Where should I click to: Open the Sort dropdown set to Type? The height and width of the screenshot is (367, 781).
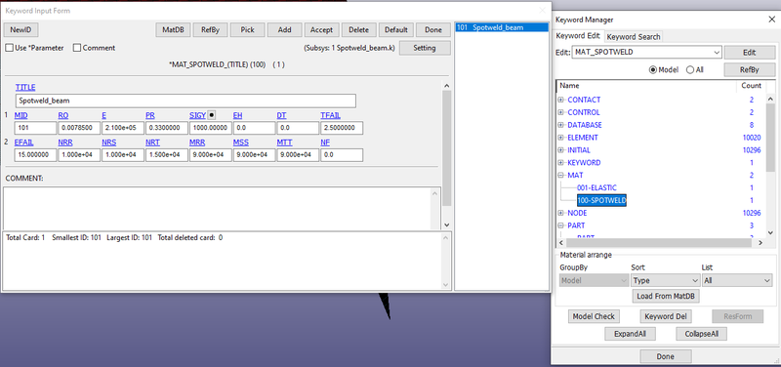pyautogui.click(x=666, y=281)
